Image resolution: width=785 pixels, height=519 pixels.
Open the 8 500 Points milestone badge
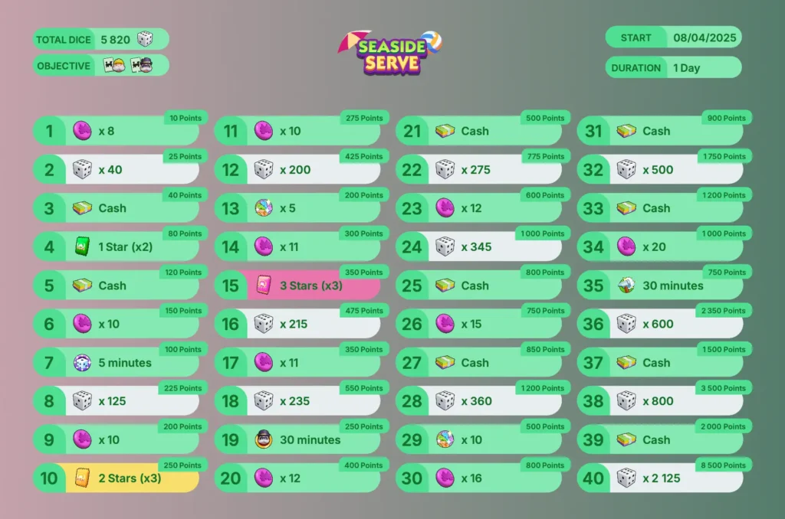[723, 465]
